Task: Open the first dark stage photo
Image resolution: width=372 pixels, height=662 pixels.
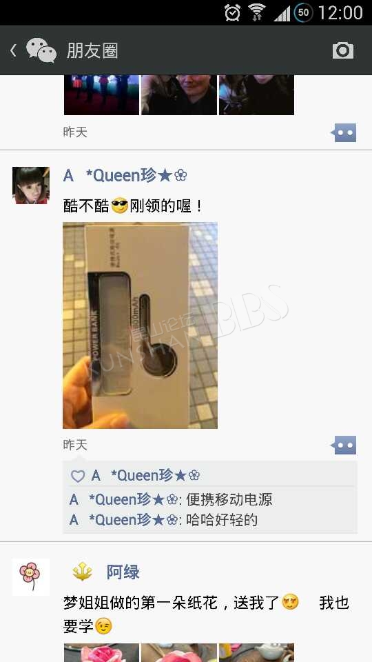Action: (101, 95)
